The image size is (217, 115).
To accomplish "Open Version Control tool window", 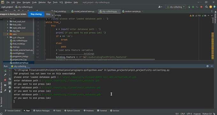I will (x=12, y=111).
